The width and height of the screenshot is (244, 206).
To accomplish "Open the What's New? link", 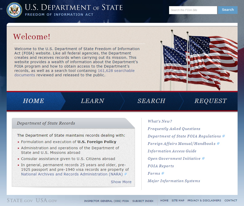I will [160, 121].
